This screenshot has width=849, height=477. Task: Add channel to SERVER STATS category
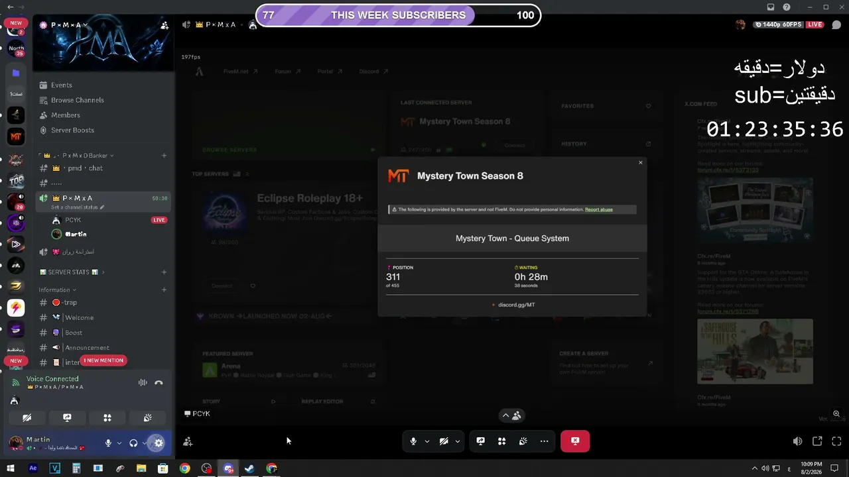click(x=164, y=272)
